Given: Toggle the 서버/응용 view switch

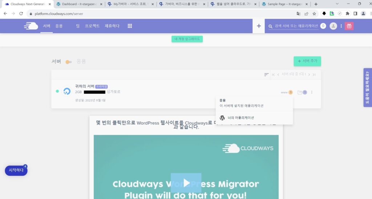Looking at the screenshot, I should coord(69,62).
